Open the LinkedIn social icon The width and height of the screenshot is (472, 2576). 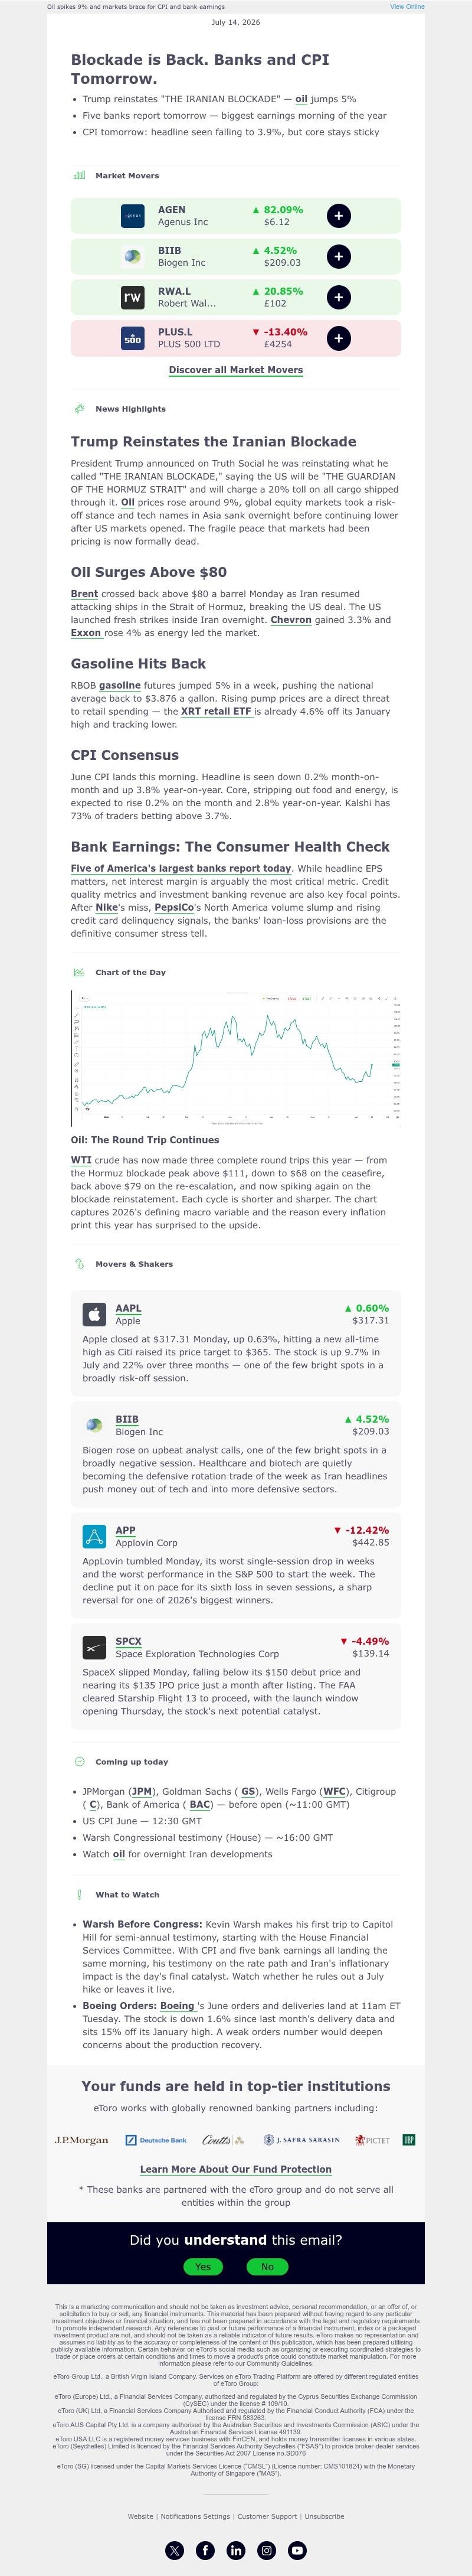click(x=236, y=2550)
